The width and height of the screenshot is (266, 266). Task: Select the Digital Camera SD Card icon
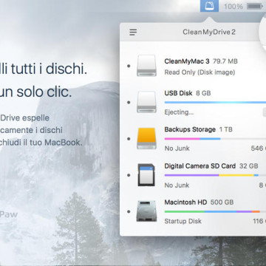click(x=146, y=175)
